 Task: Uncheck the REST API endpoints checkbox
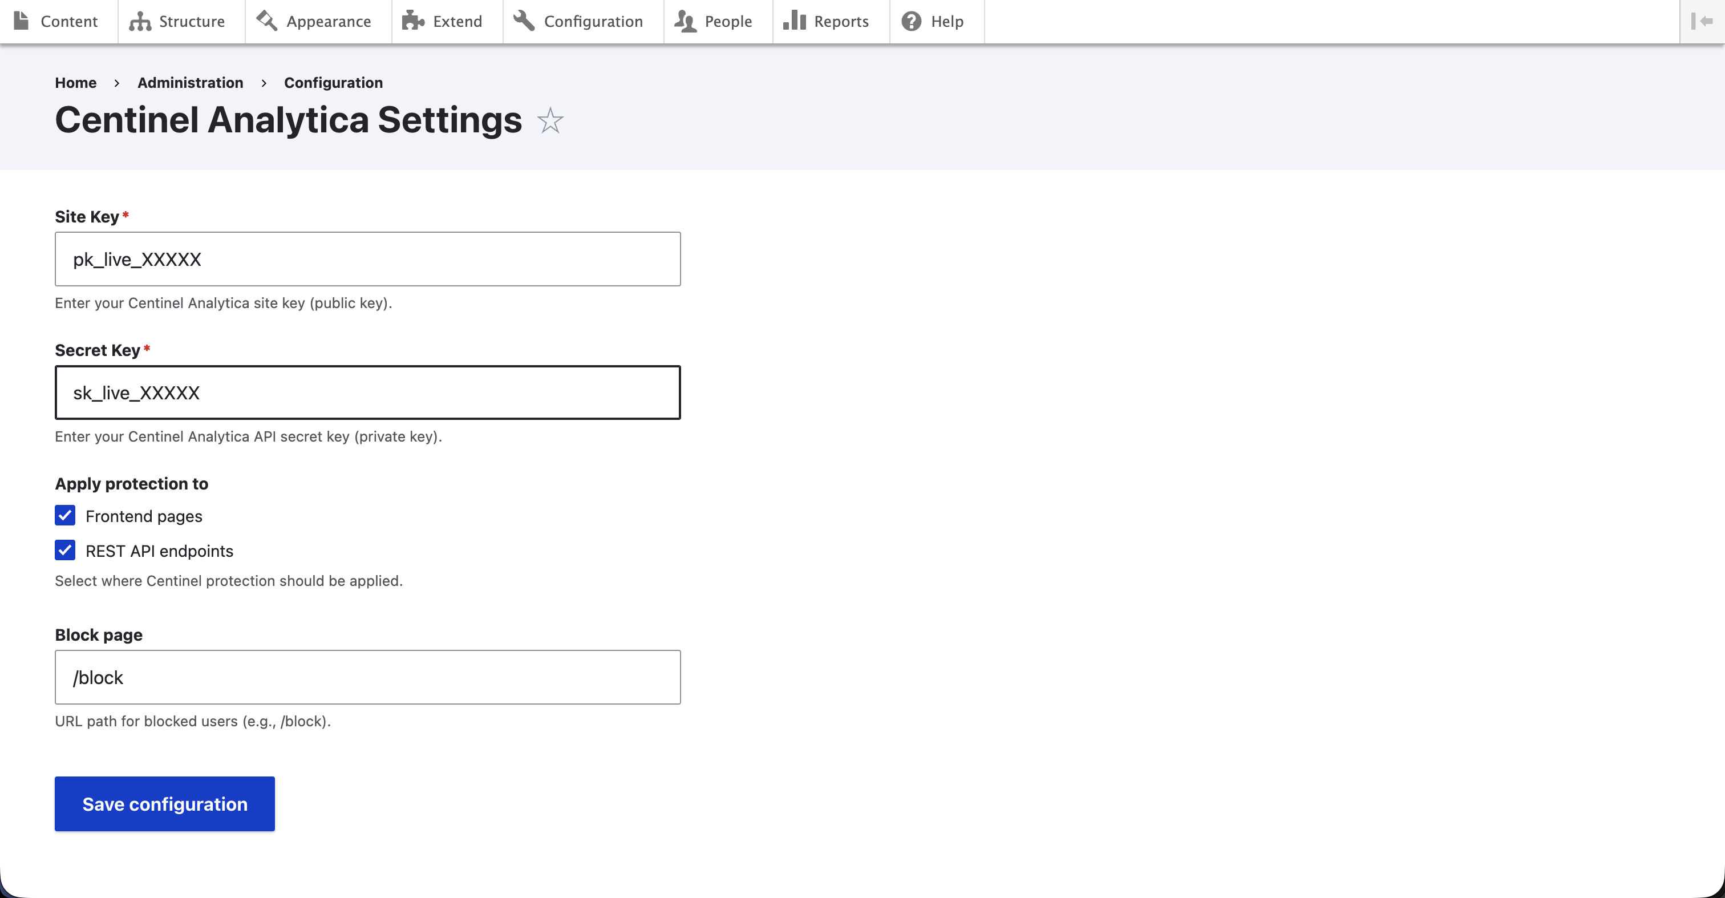click(65, 551)
